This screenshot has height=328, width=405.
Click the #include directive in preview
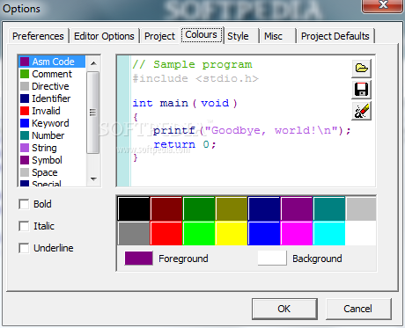click(x=195, y=78)
